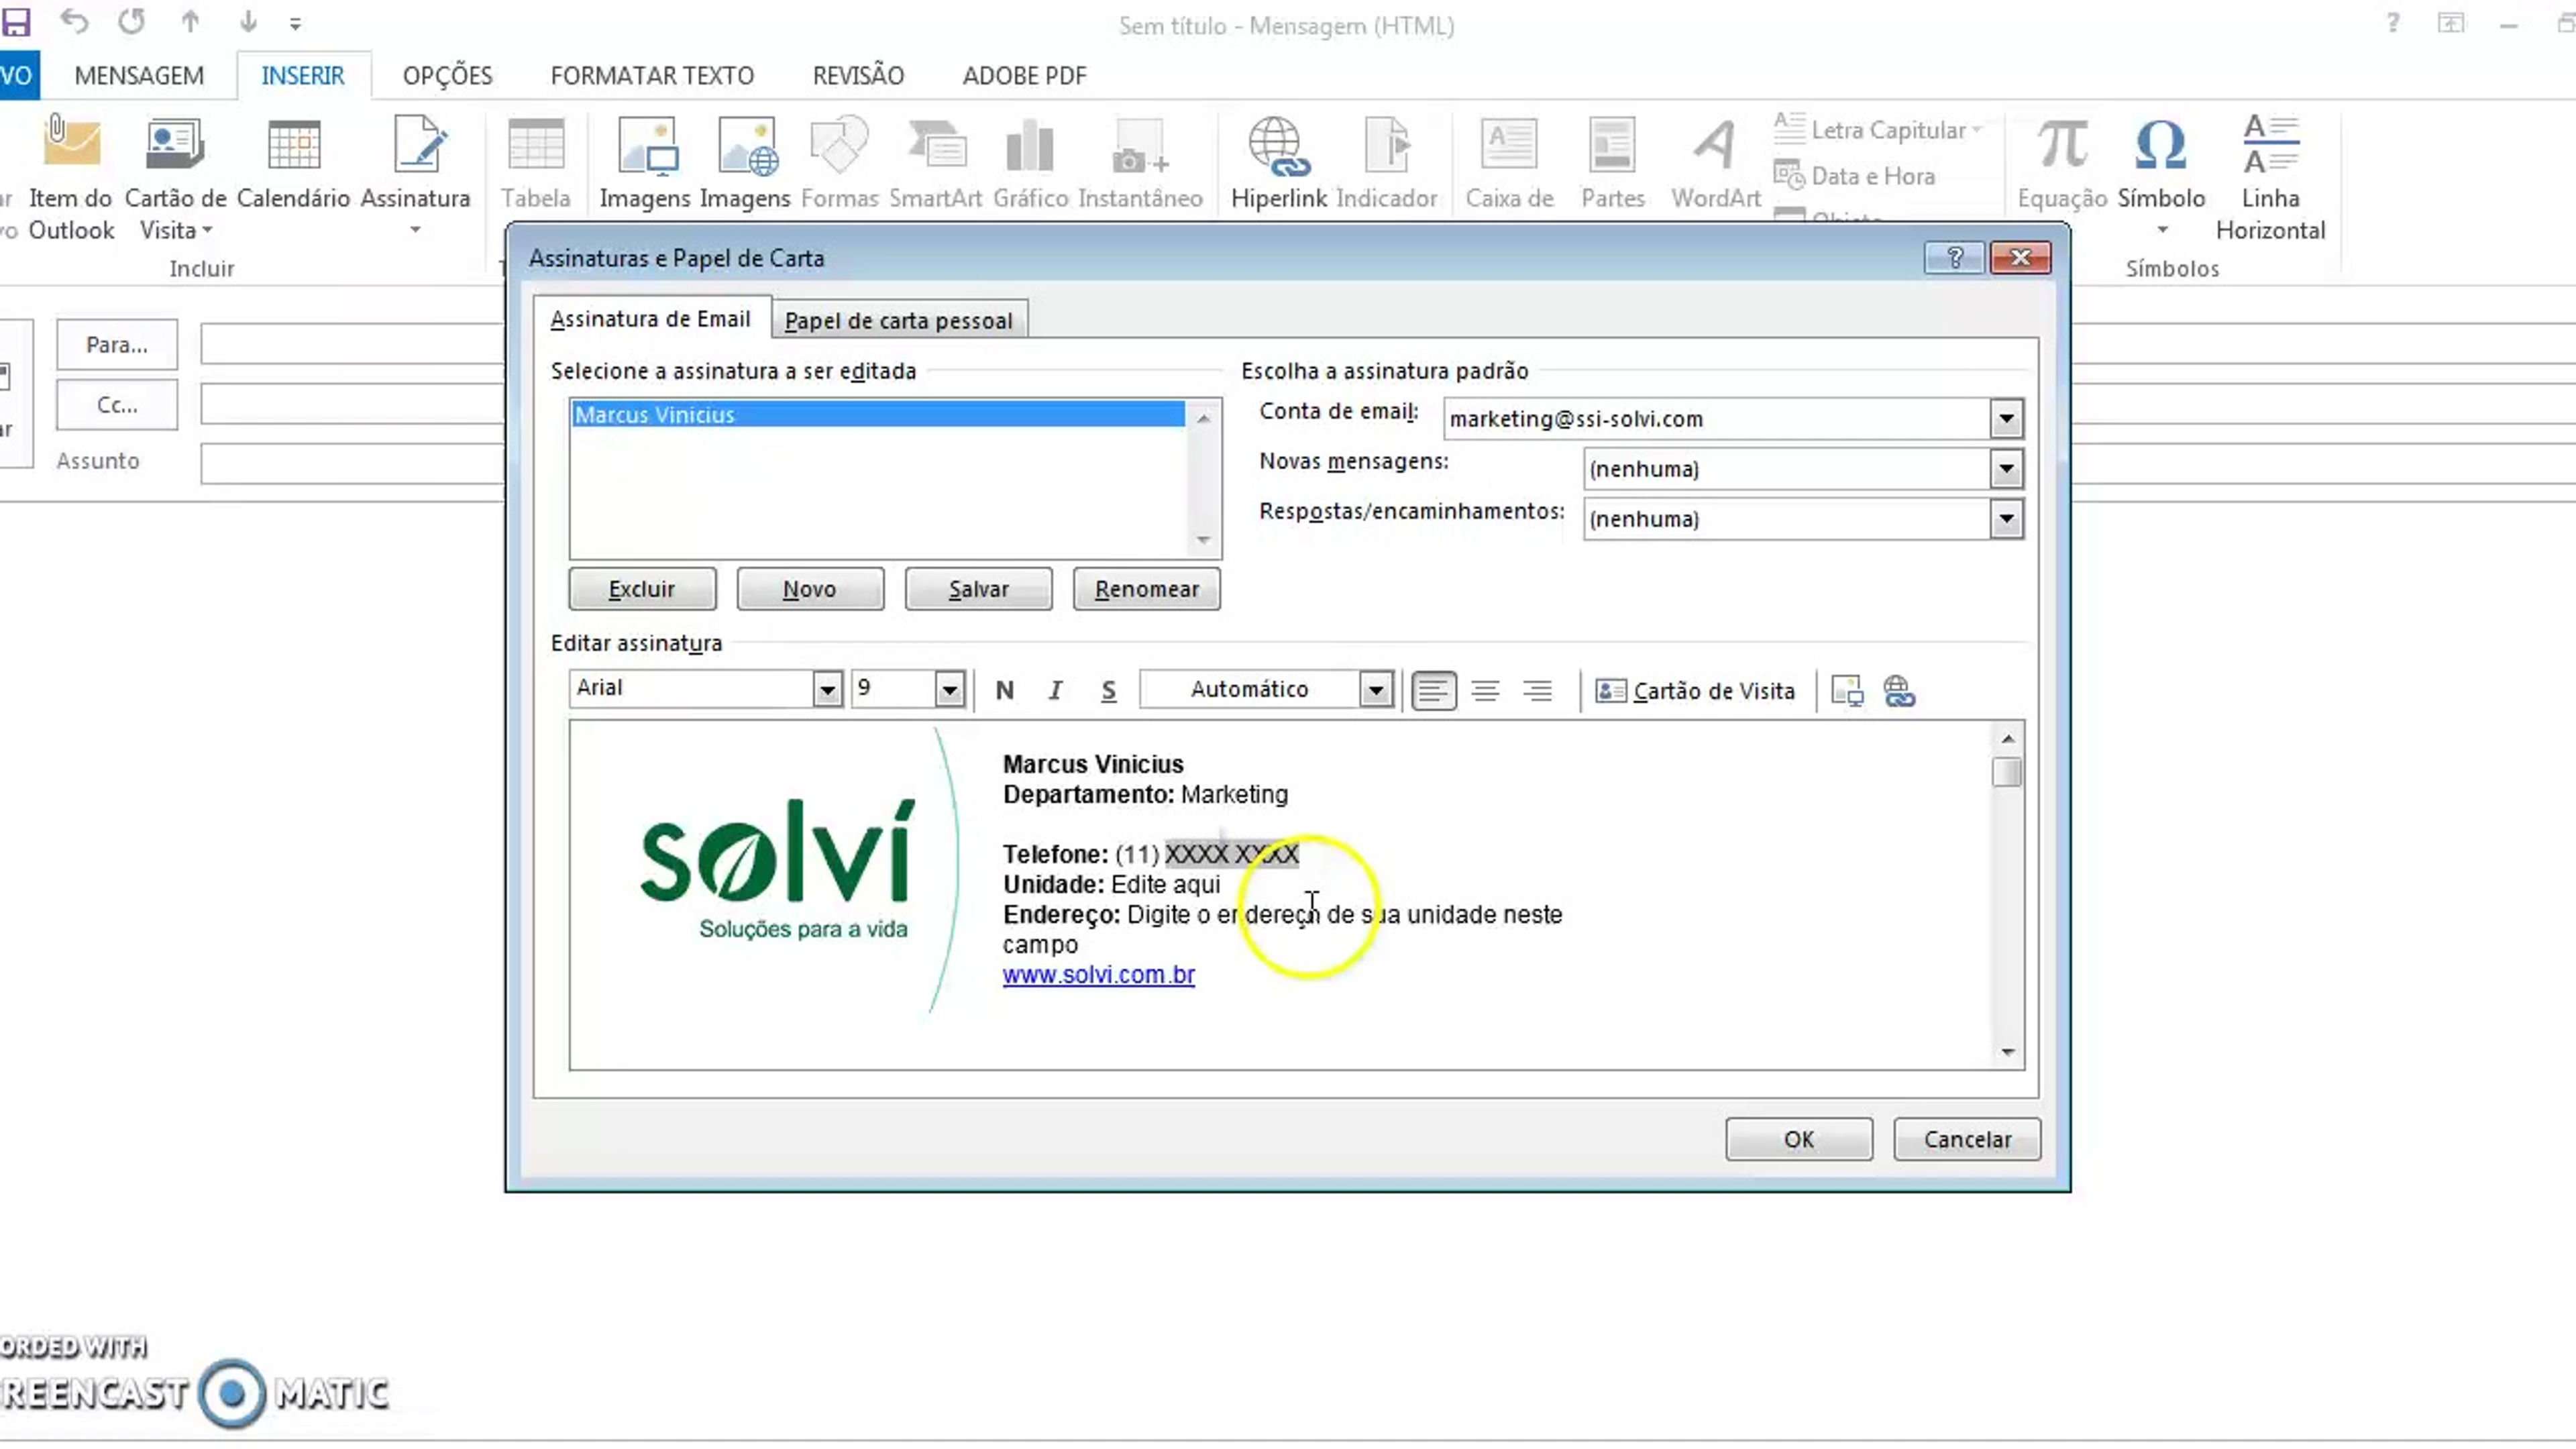This screenshot has height=1449, width=2576.
Task: Click the Excluir button
Action: [x=642, y=589]
